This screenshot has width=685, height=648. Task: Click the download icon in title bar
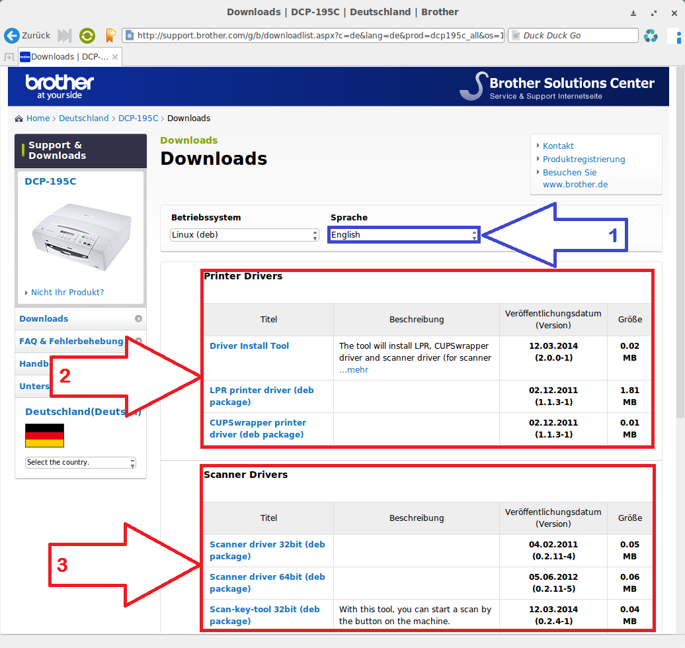[633, 13]
